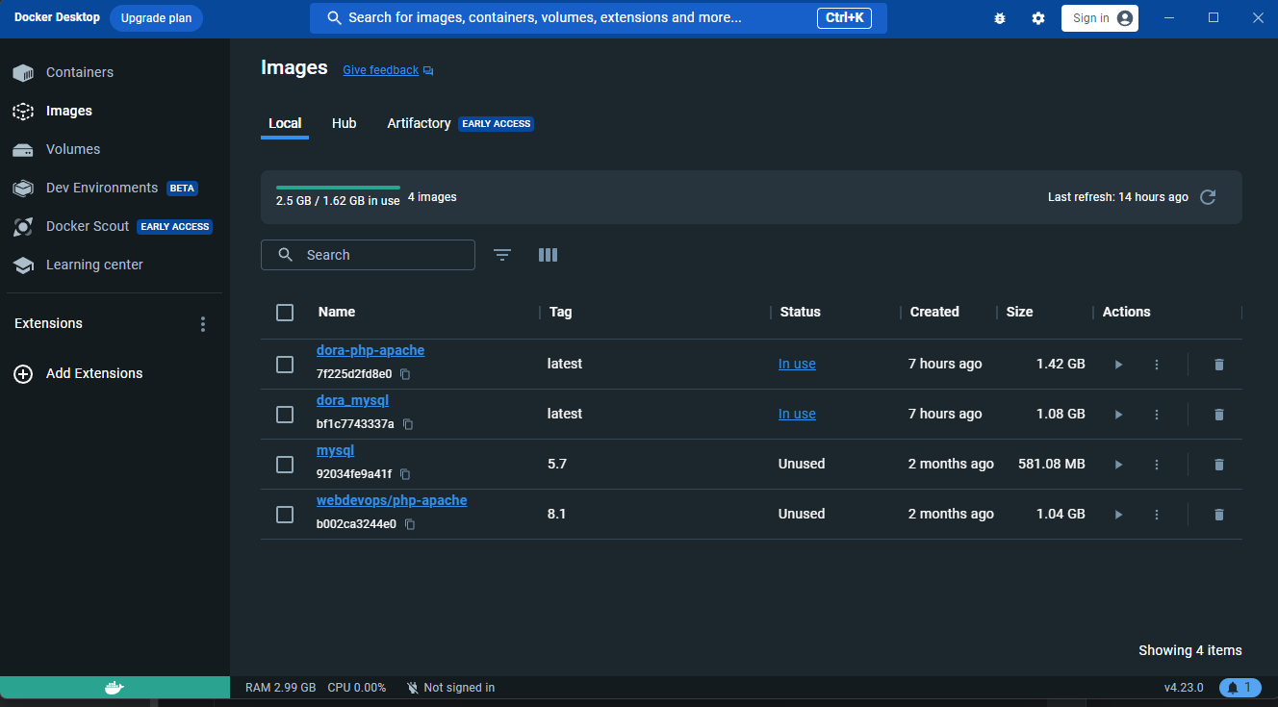Open more actions menu for dora_mysql
Viewport: 1278px width, 707px height.
tap(1157, 415)
